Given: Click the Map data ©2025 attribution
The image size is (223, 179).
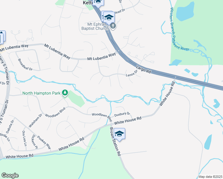Looking at the screenshot, I should pos(210,177).
